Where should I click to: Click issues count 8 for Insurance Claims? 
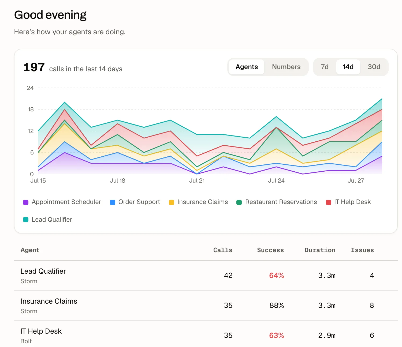pos(372,305)
